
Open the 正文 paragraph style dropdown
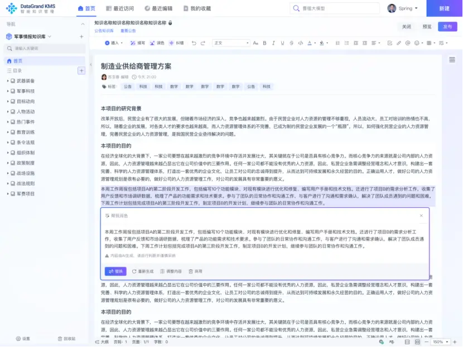[x=230, y=43]
